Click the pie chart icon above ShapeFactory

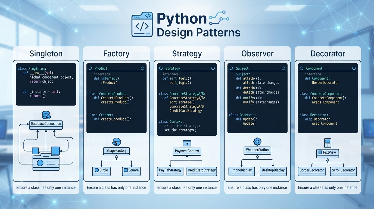point(116,142)
